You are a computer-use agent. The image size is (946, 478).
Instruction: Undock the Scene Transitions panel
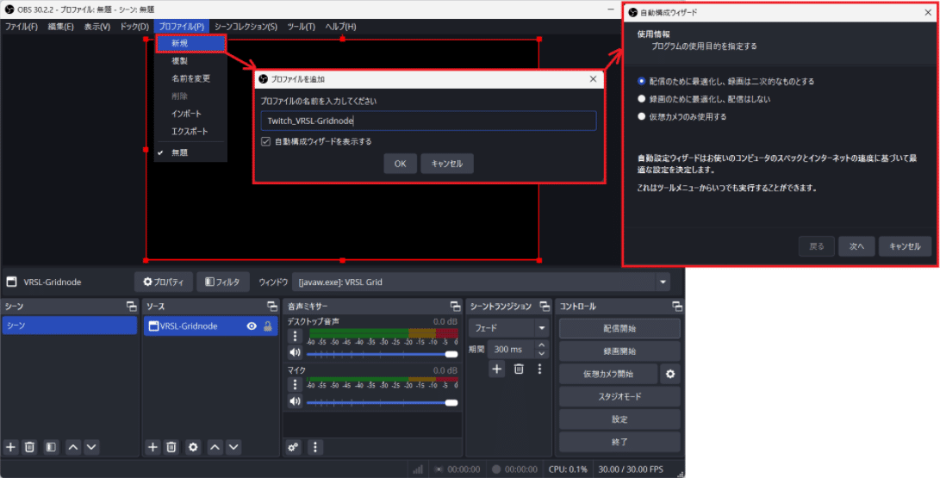pos(545,307)
